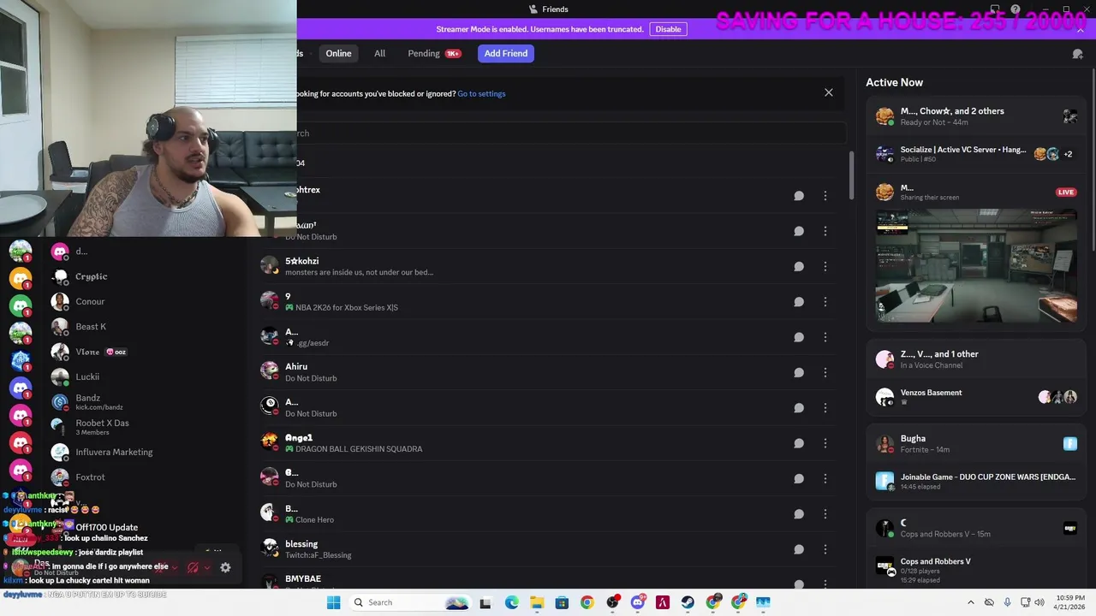The image size is (1096, 616).
Task: Open File Explorer from the taskbar
Action: pos(537,602)
